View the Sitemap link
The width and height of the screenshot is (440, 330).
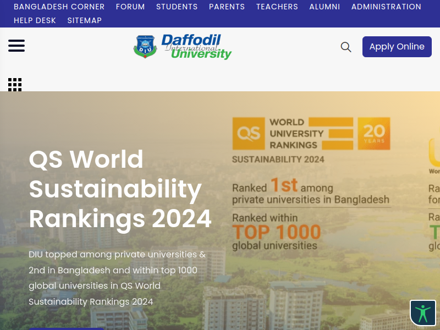(x=85, y=20)
